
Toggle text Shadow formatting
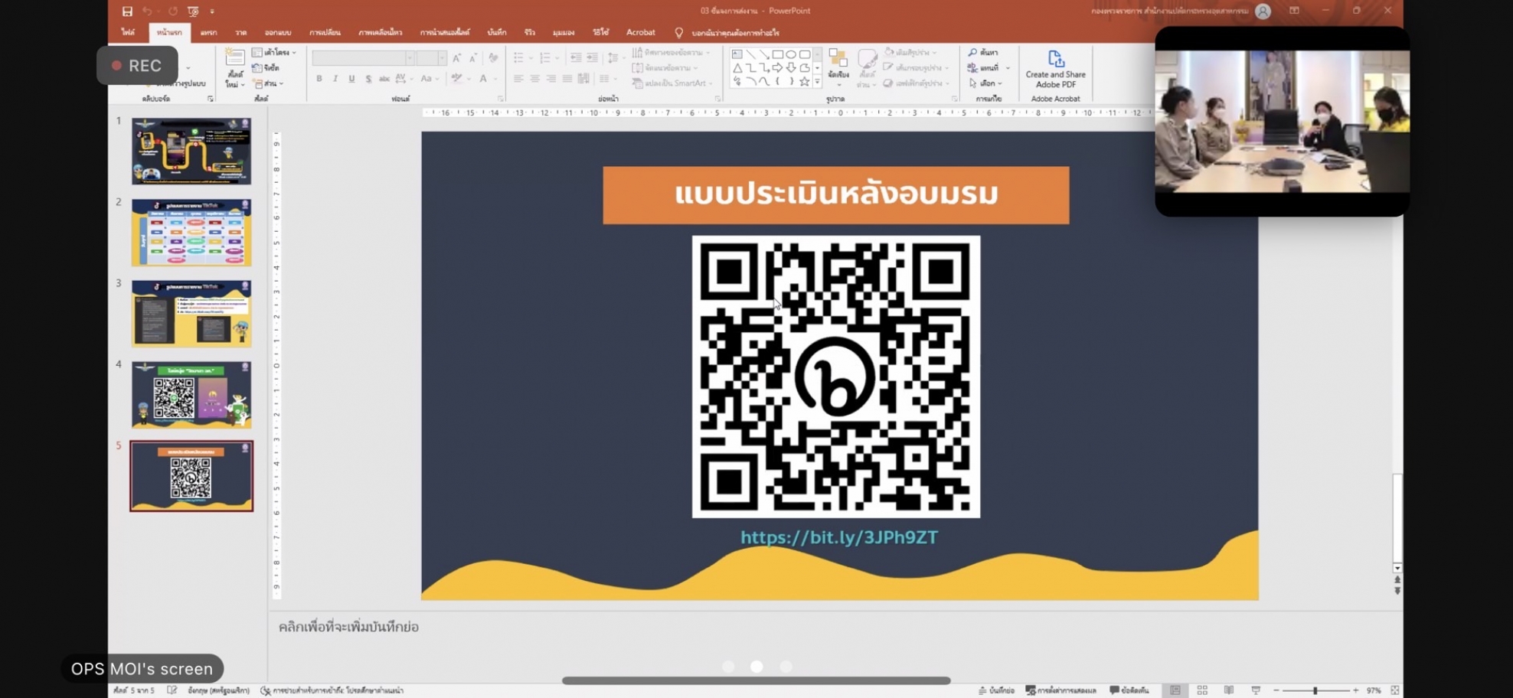368,79
